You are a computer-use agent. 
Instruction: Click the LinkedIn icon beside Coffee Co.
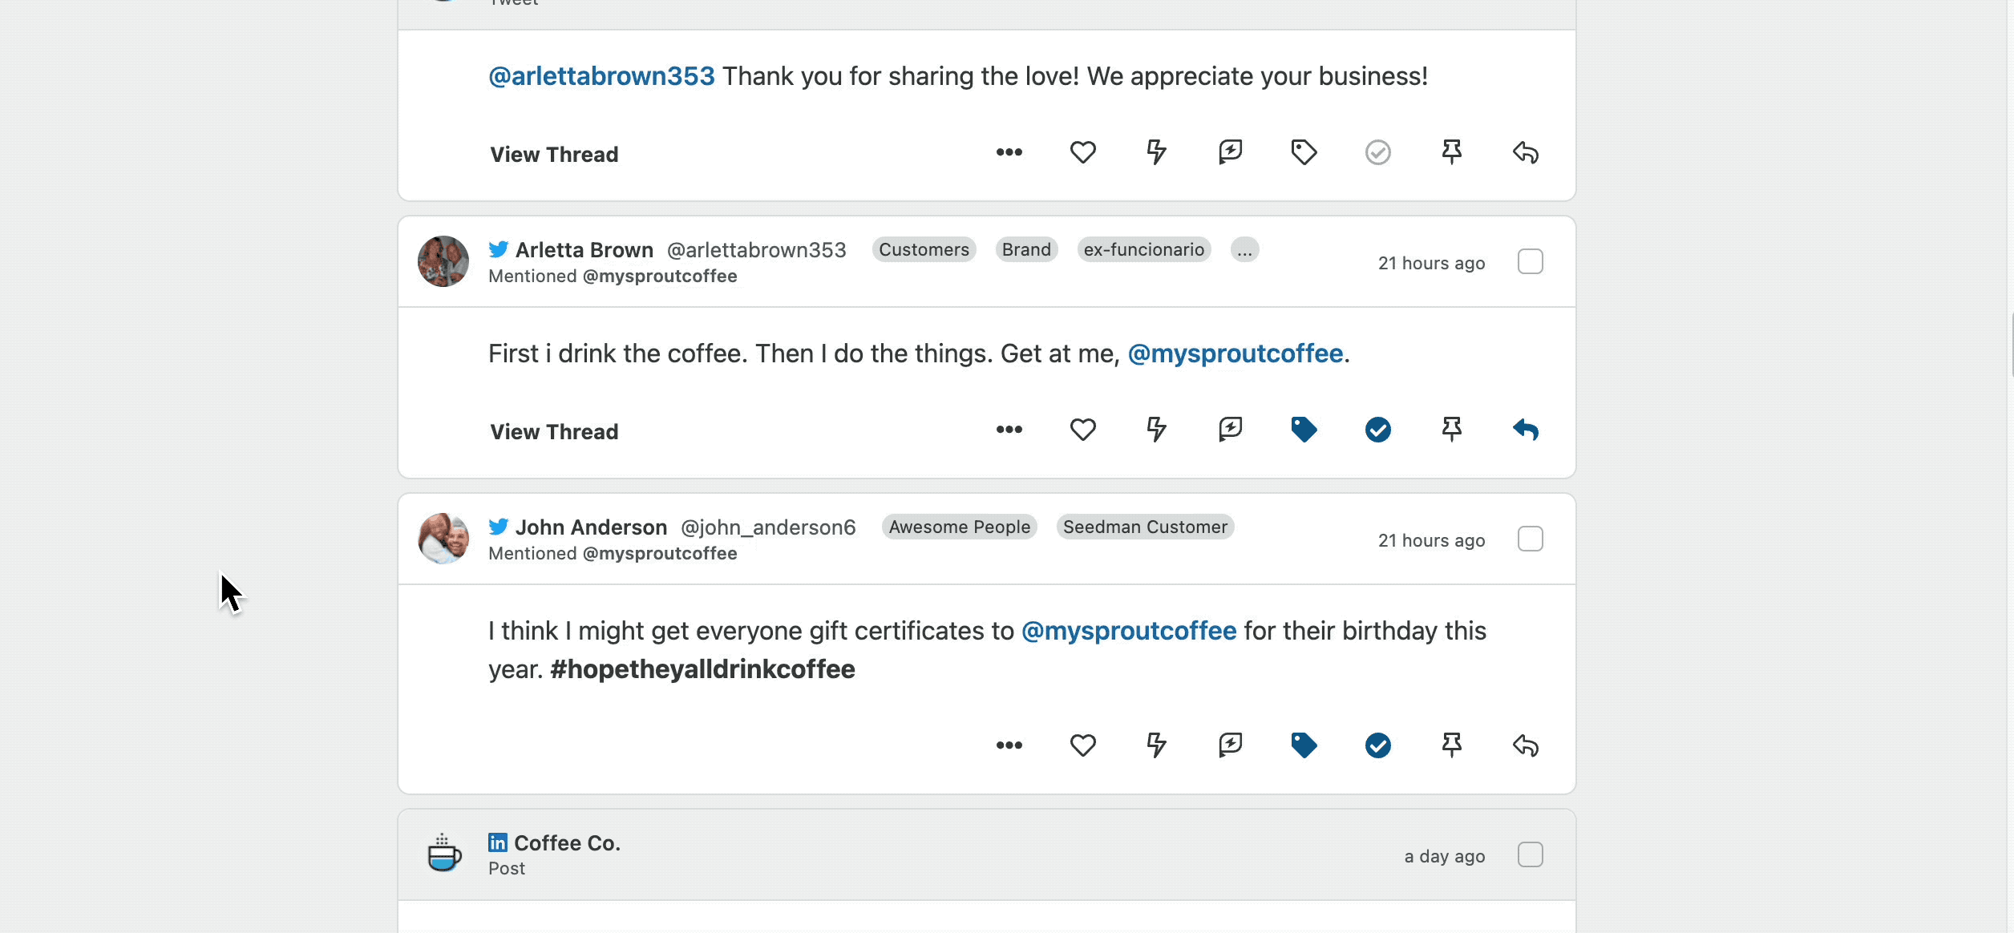498,842
